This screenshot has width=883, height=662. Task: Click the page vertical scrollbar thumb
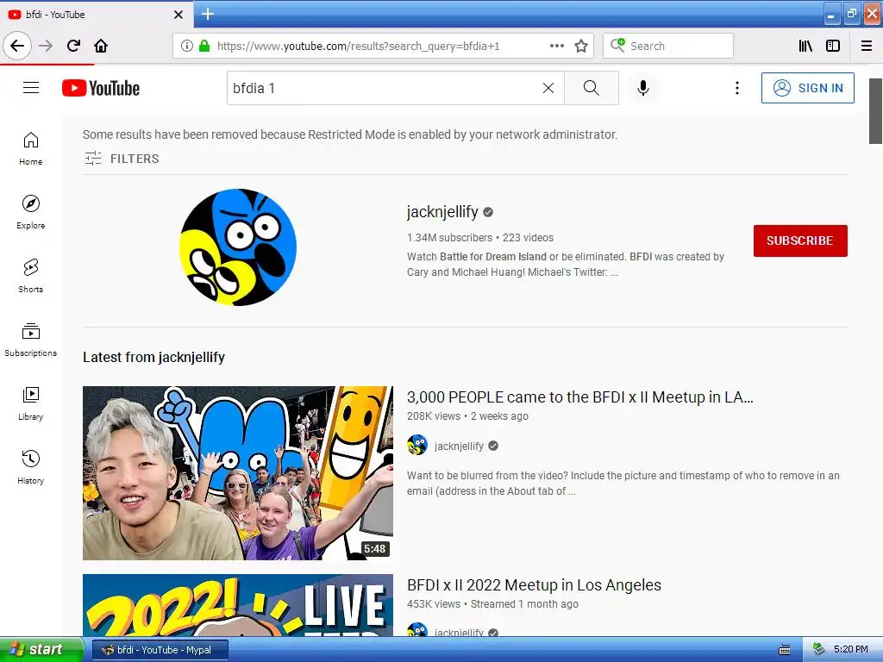click(x=875, y=111)
